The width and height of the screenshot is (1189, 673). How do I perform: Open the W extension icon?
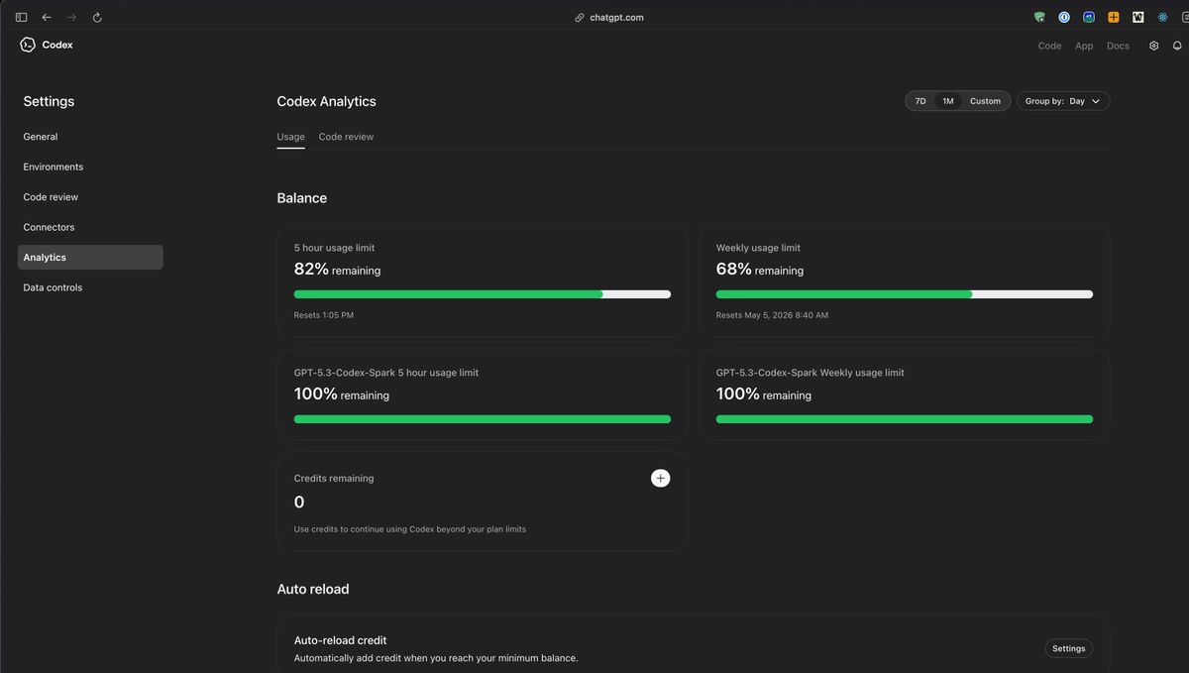[1138, 17]
